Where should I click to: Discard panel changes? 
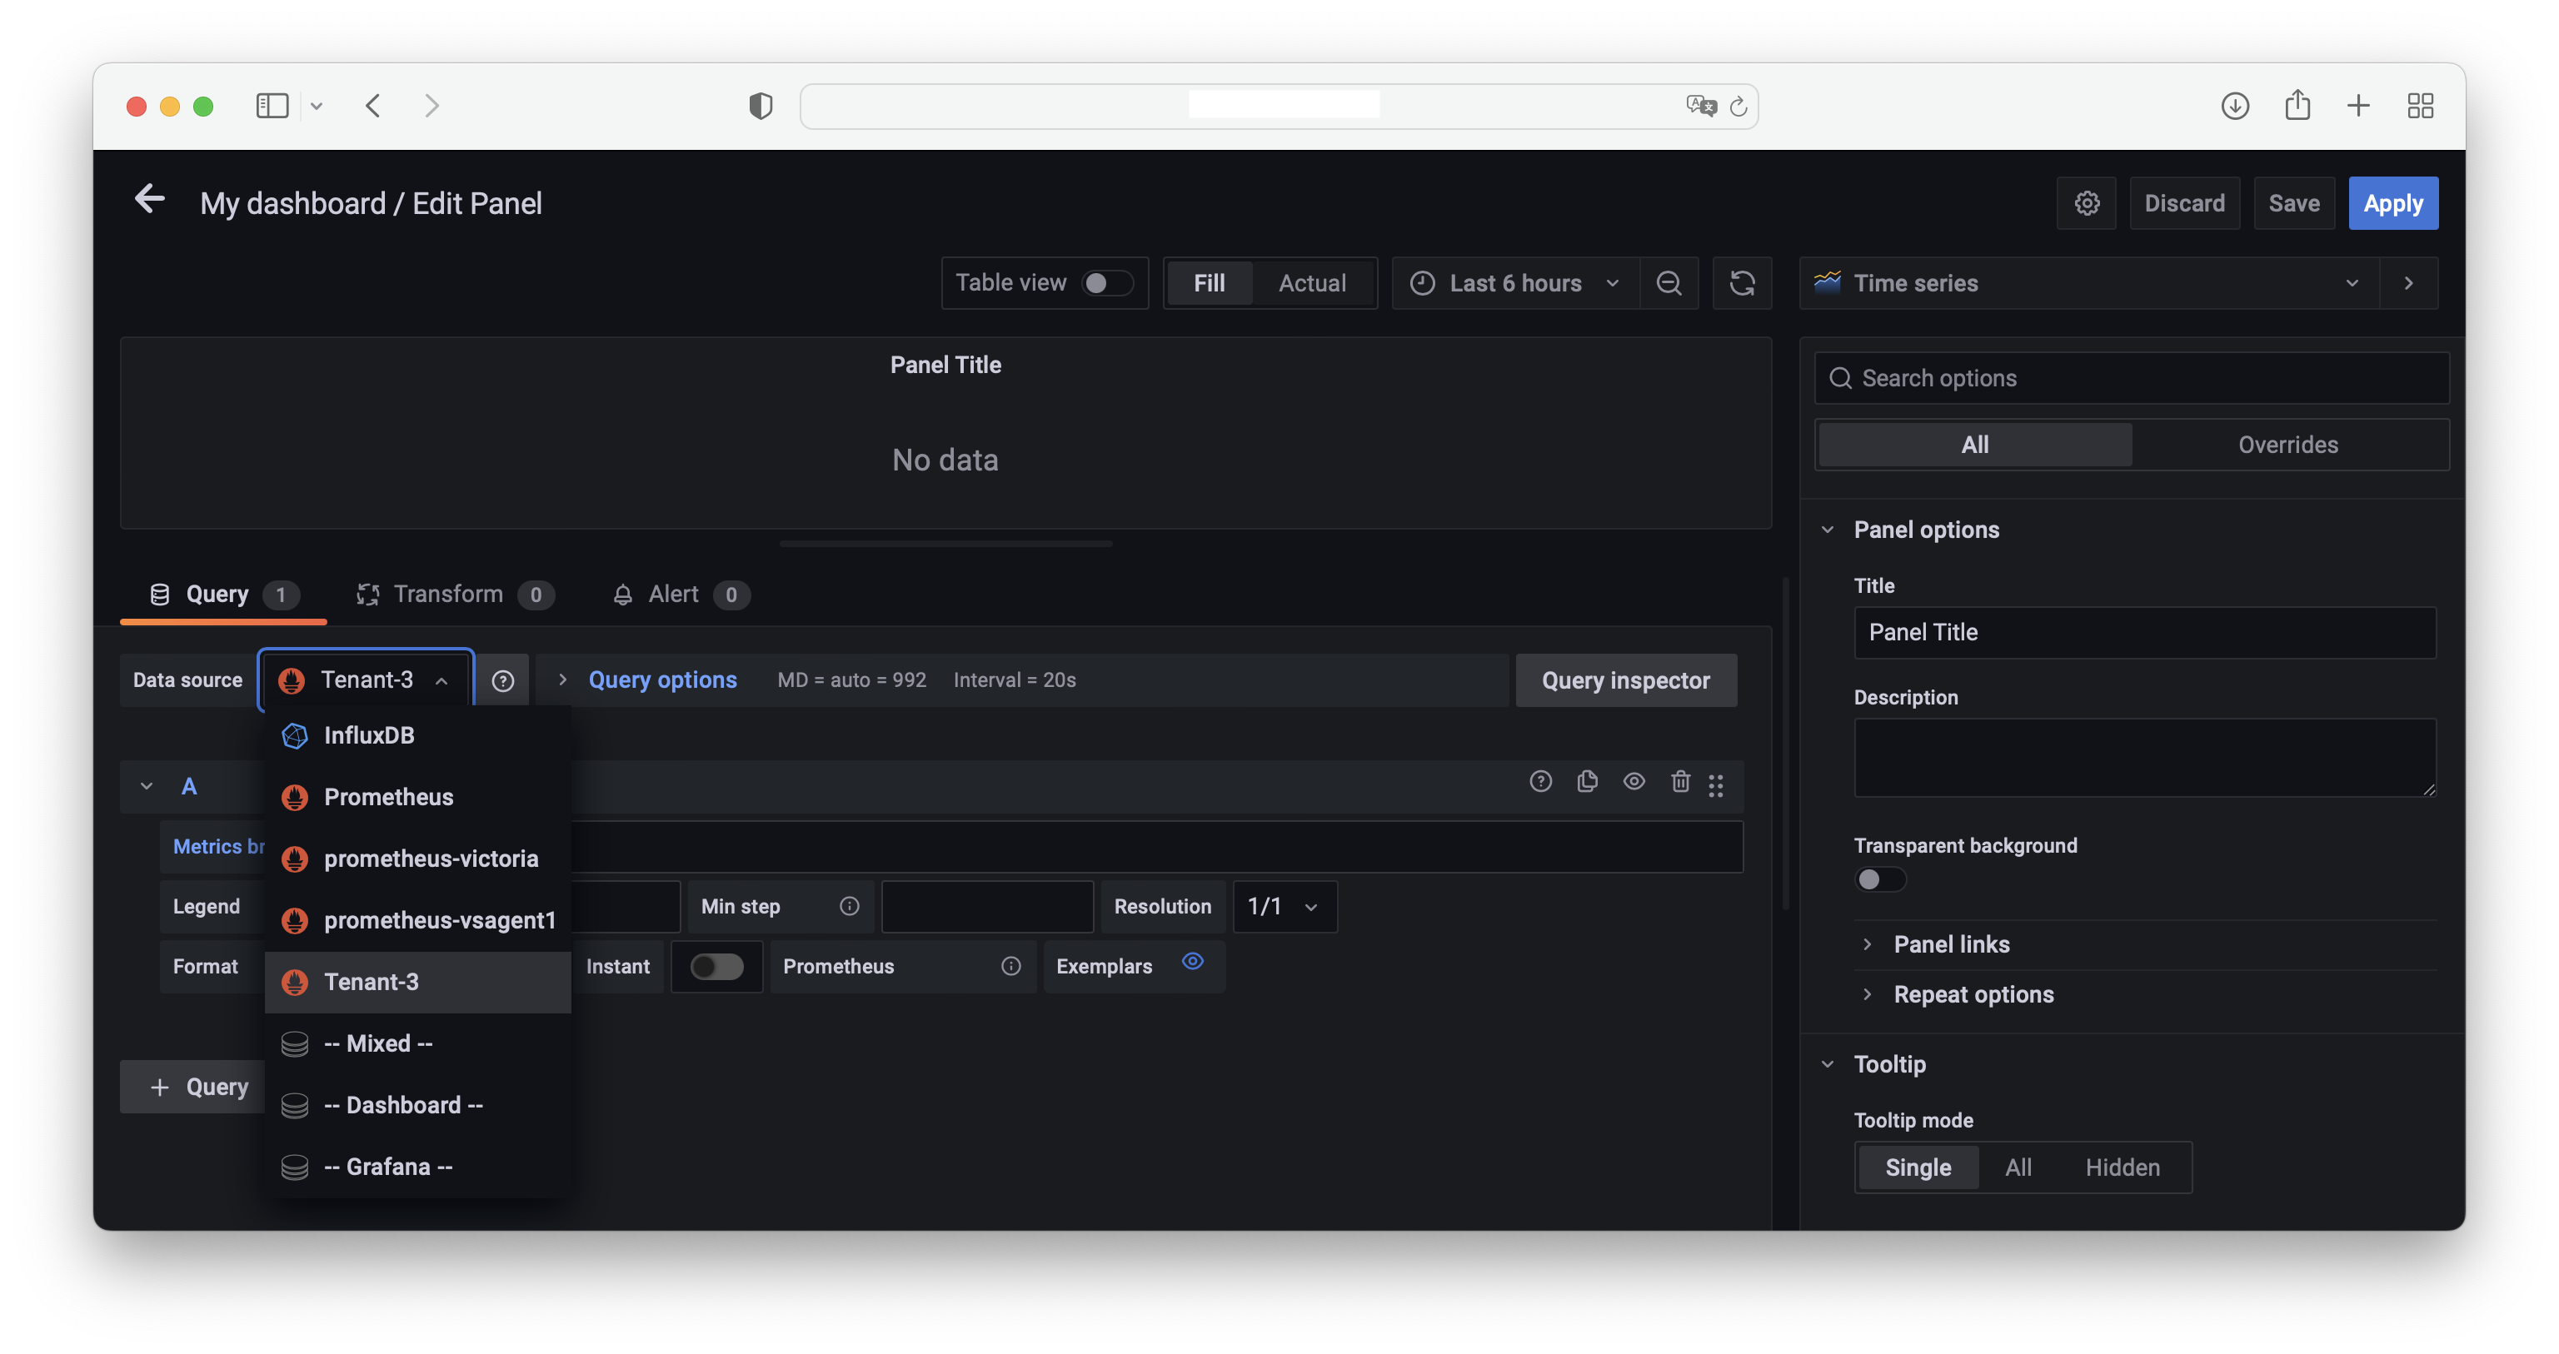tap(2183, 204)
